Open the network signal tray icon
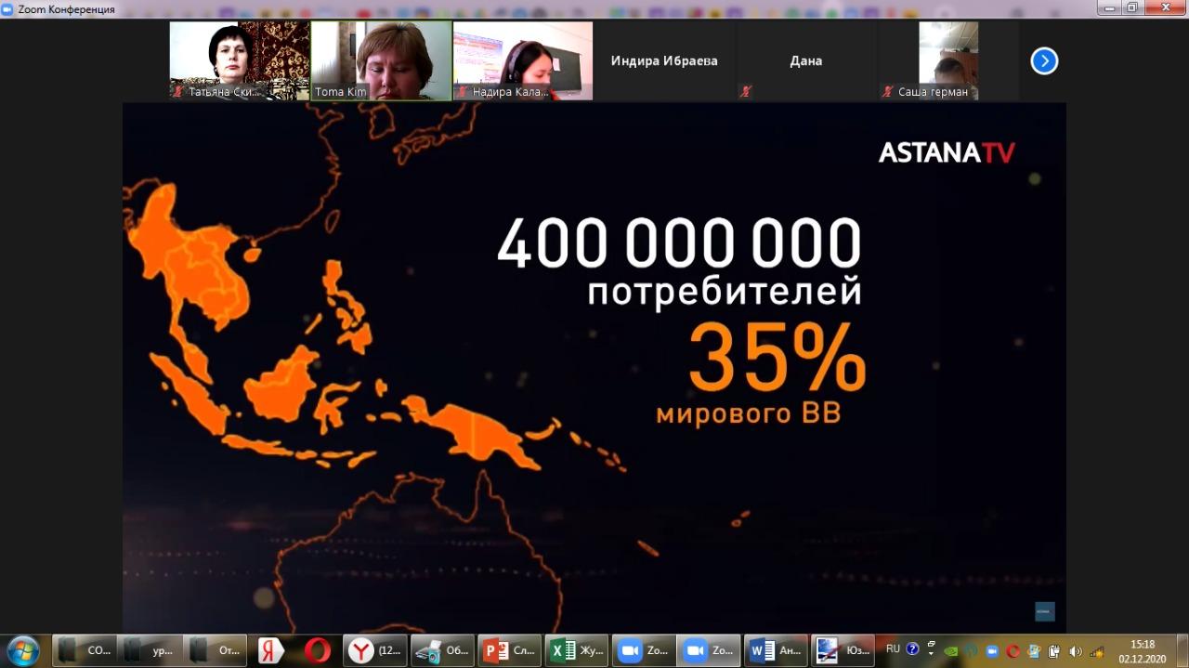1189x668 pixels. (x=1097, y=651)
